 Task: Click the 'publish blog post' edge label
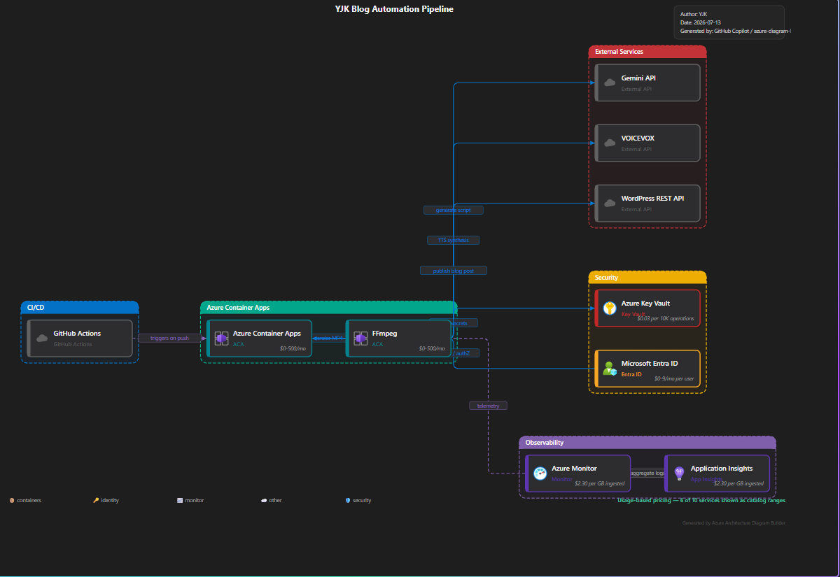coord(454,270)
